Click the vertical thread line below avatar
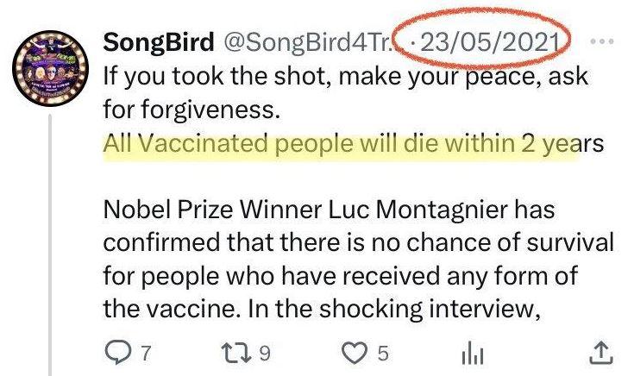 click(50, 245)
